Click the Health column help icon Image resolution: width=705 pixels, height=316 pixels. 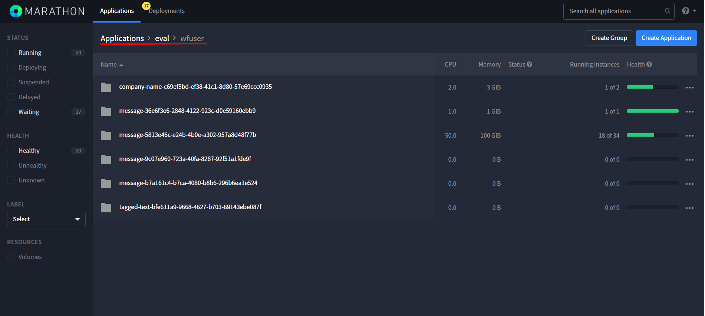pyautogui.click(x=649, y=64)
